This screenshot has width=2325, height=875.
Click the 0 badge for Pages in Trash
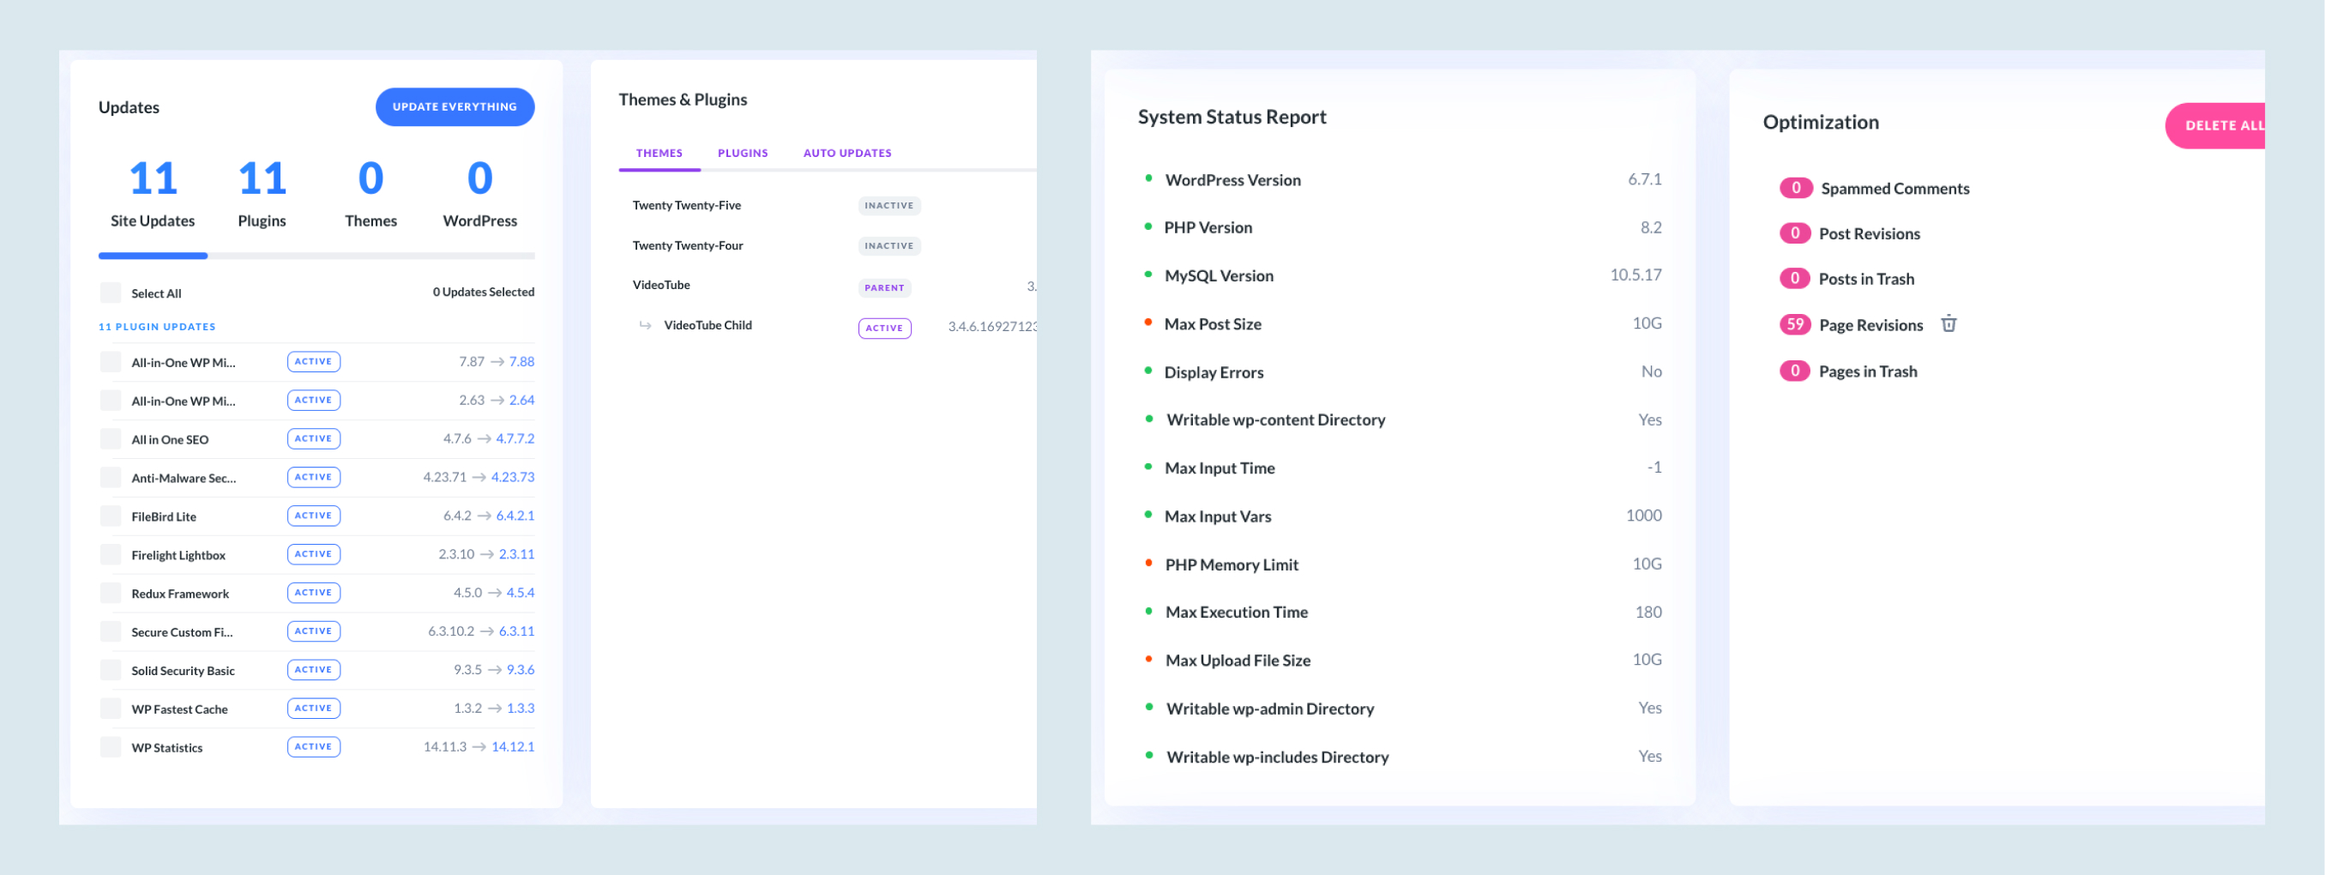pos(1794,371)
